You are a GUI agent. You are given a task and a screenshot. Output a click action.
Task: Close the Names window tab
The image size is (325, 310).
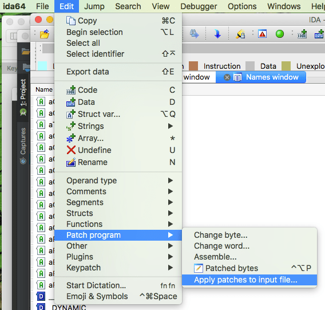tap(227, 77)
